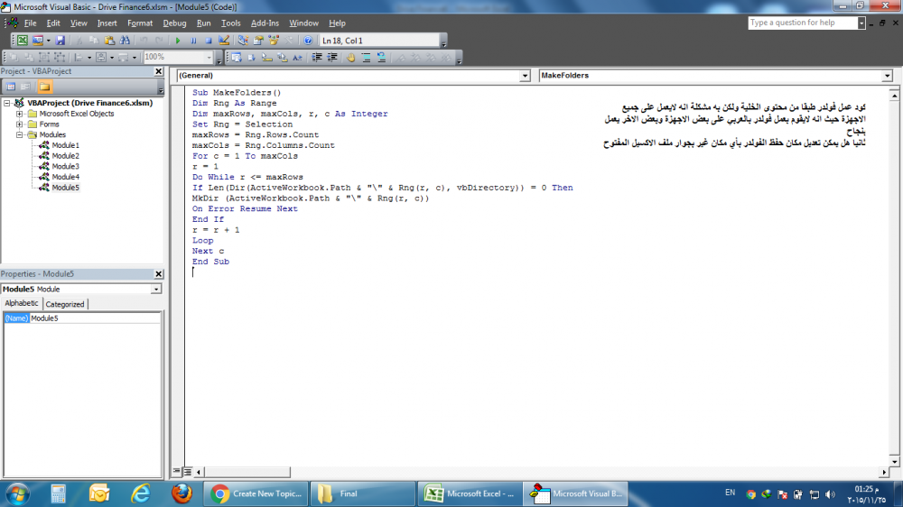Viewport: 903px width, 507px height.
Task: Select Module2 in the project tree
Action: 65,156
